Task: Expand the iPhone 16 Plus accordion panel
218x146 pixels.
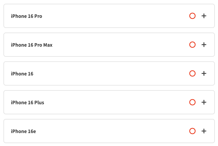Action: 109,103
